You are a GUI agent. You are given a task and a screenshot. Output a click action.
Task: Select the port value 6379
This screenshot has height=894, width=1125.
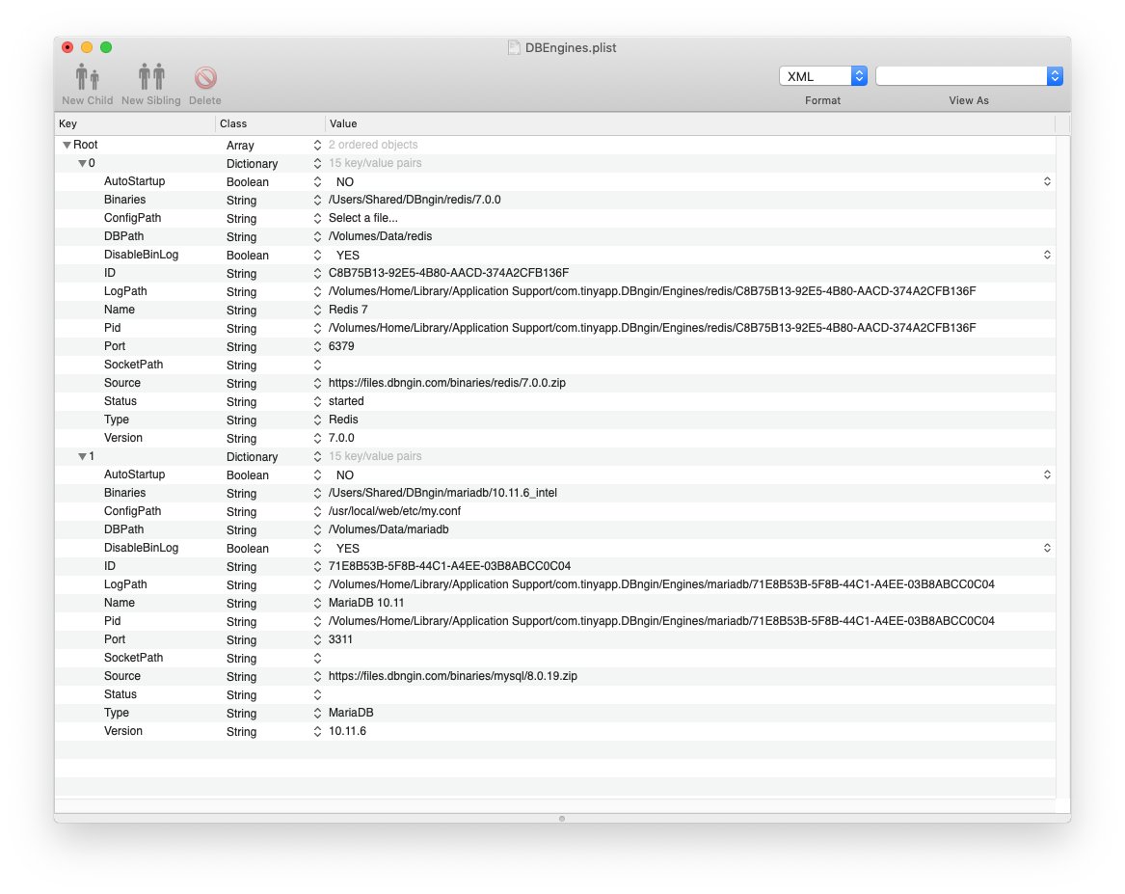[341, 346]
